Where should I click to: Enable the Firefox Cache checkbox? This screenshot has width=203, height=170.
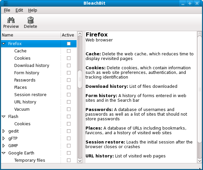click(69, 51)
